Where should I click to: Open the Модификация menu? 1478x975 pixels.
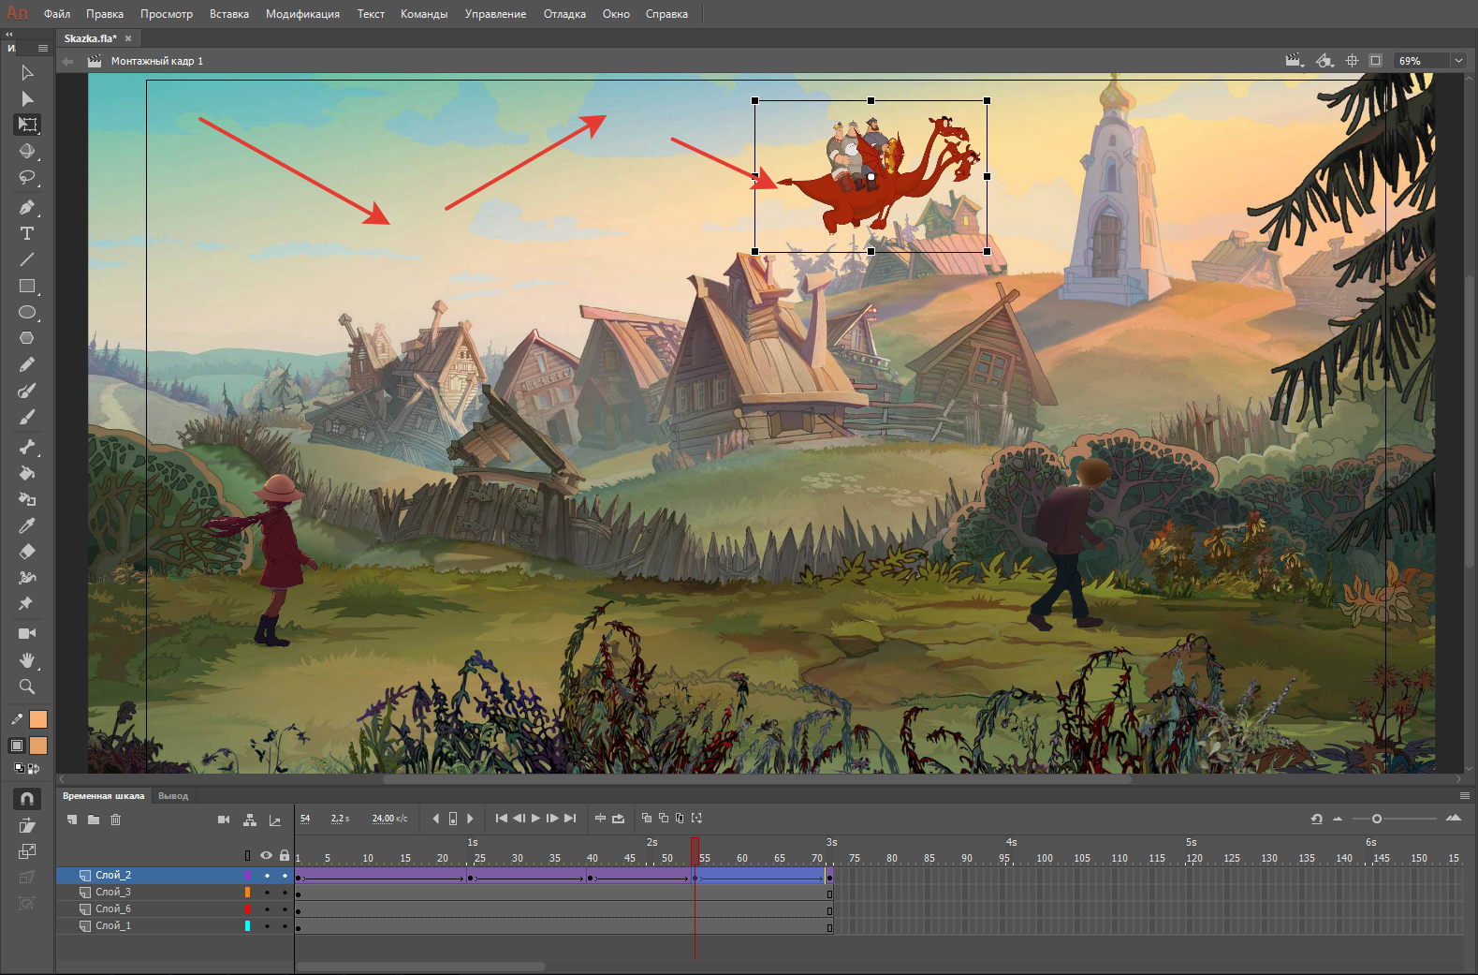[x=302, y=14]
